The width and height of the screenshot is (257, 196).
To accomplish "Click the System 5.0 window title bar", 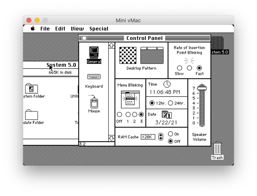I will pos(51,65).
